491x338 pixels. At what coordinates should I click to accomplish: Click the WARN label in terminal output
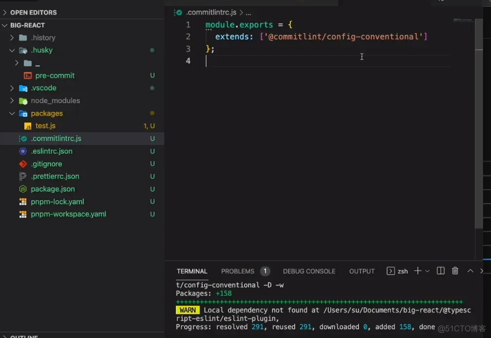188,310
